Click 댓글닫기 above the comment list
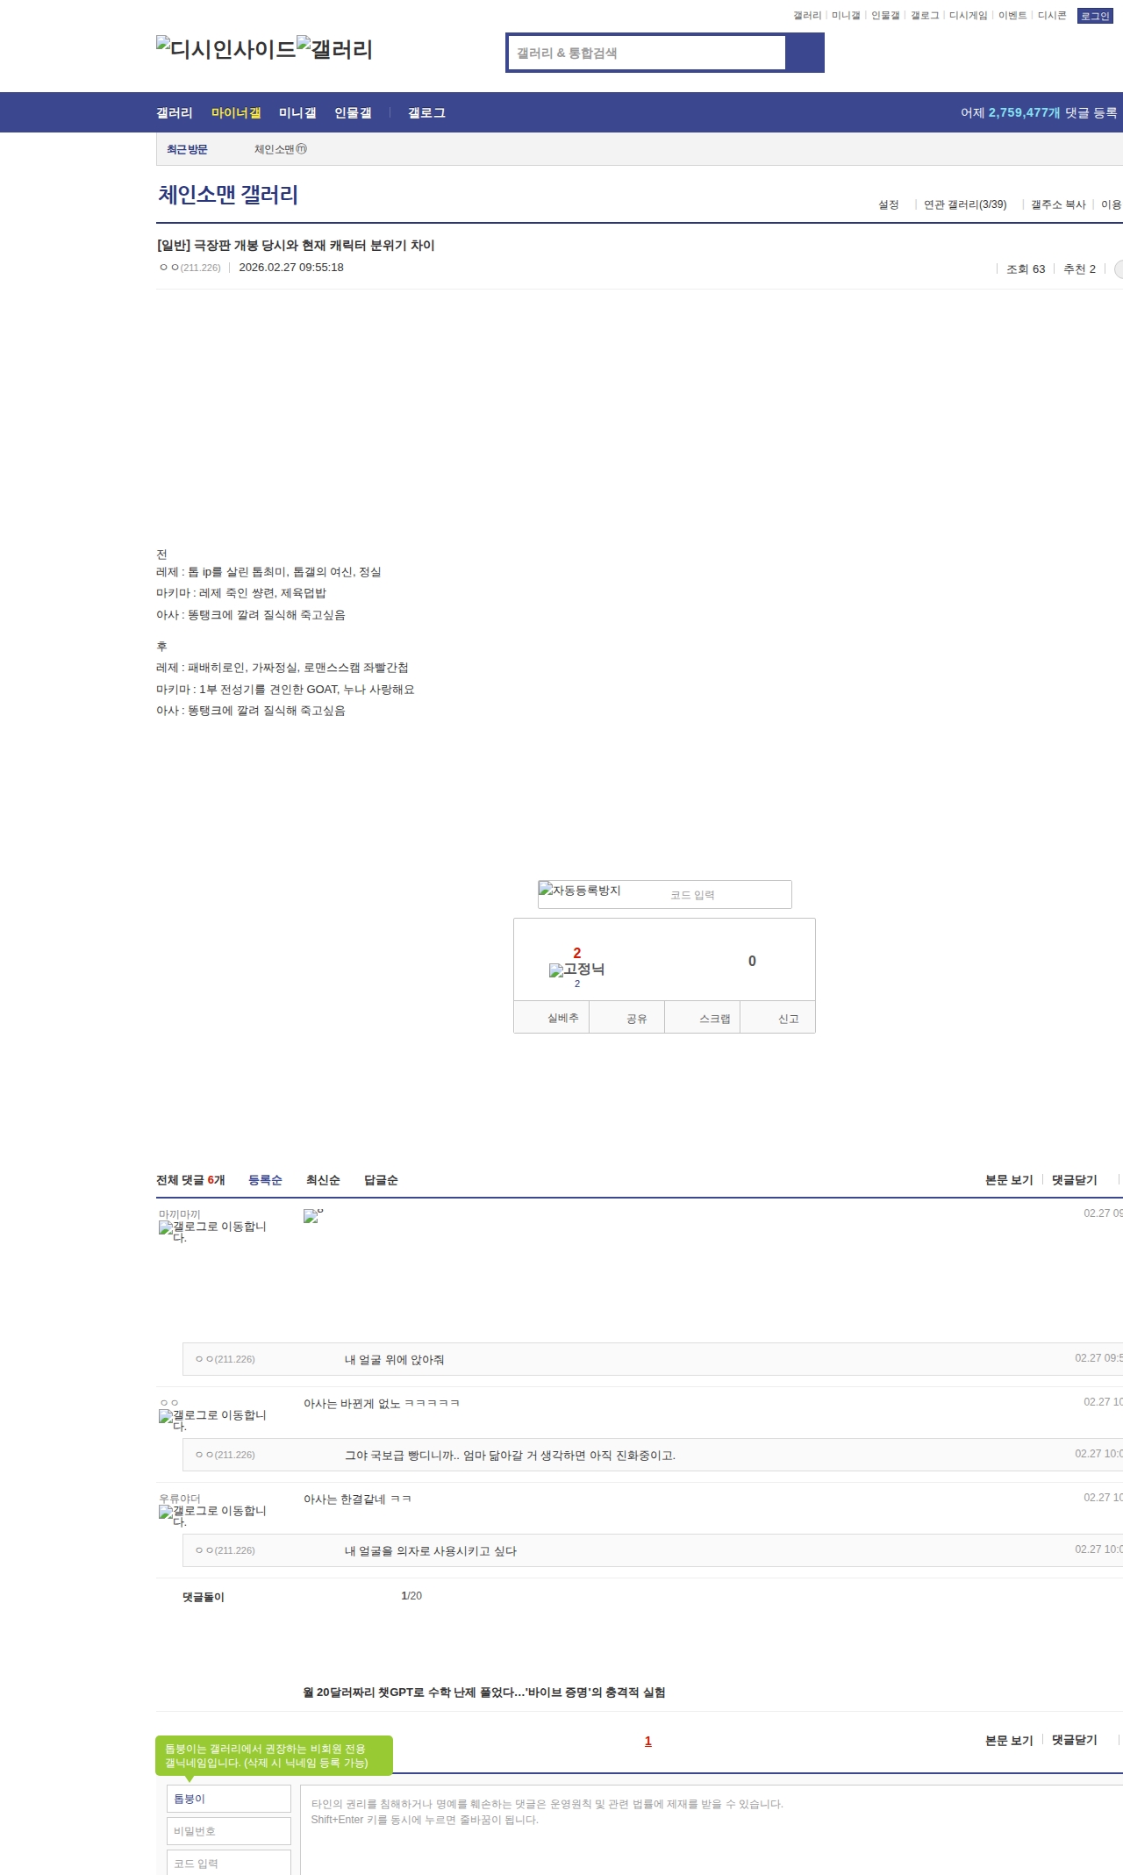This screenshot has width=1123, height=1875. 1075,1180
